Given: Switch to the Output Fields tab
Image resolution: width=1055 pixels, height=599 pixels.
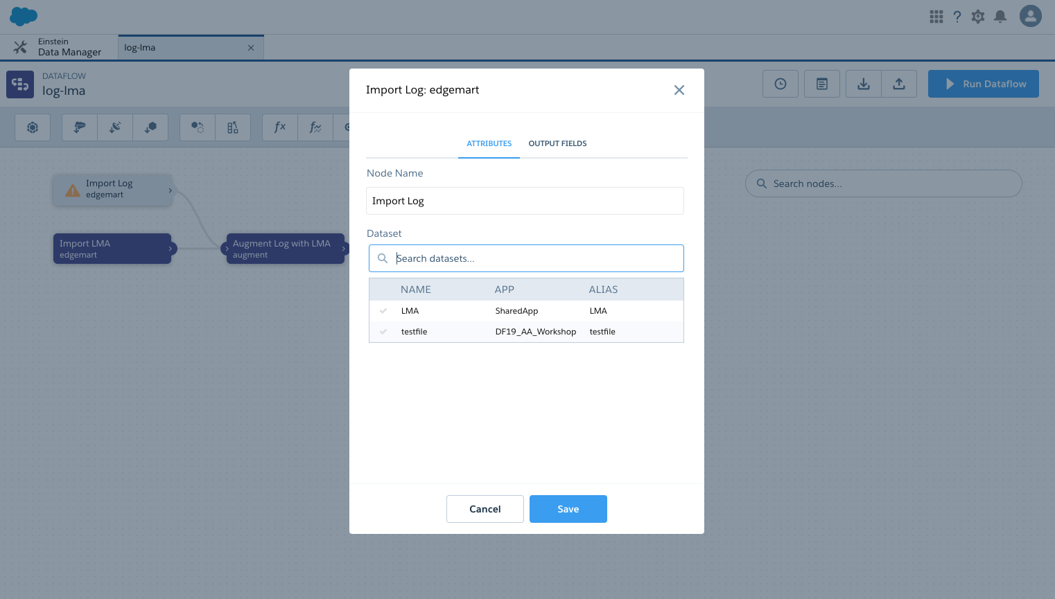Looking at the screenshot, I should pos(558,143).
